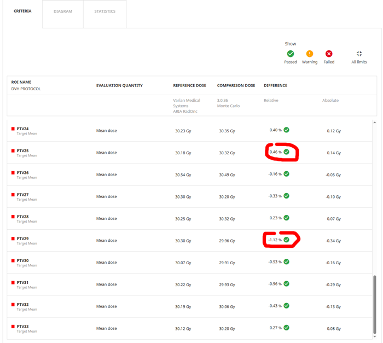The image size is (383, 343).
Task: Click the PTV30 passed checkmark icon
Action: (287, 261)
